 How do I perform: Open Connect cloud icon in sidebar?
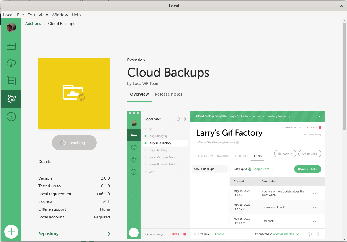(x=11, y=63)
